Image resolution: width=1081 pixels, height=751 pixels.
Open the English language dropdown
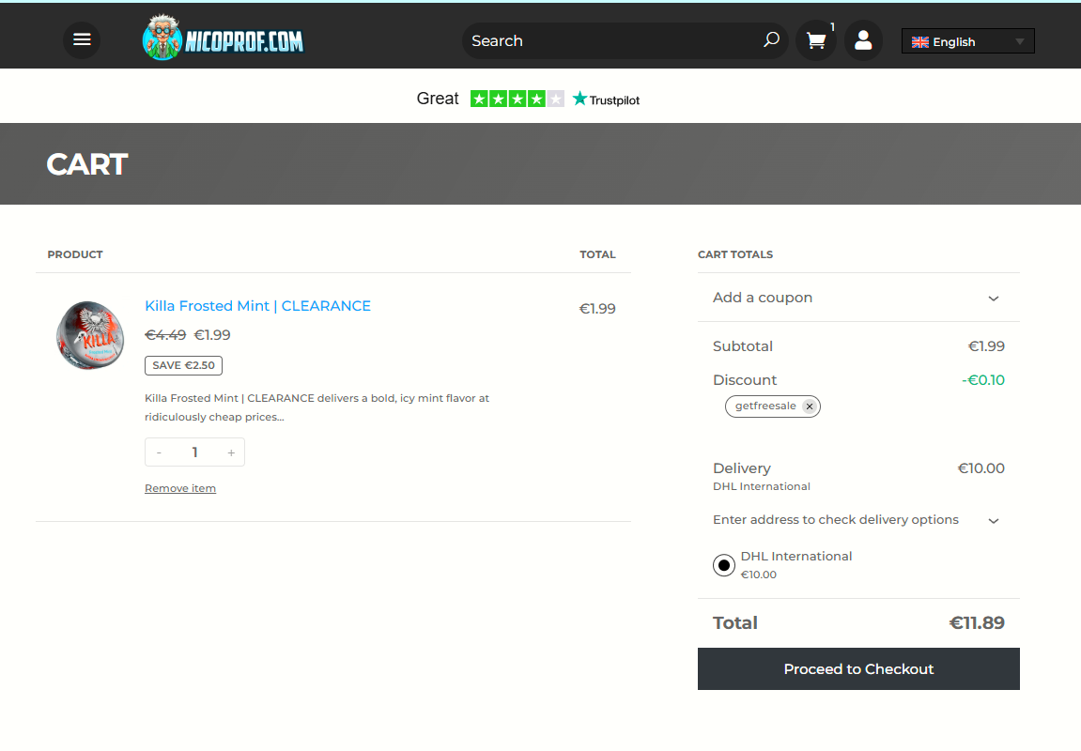coord(968,41)
